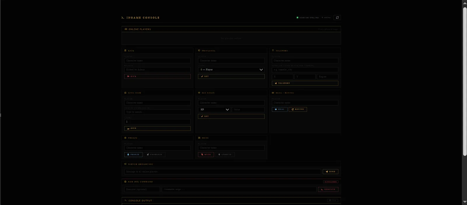Focus Character name field in Privlevel panel
This screenshot has width=467, height=205.
pyautogui.click(x=231, y=61)
